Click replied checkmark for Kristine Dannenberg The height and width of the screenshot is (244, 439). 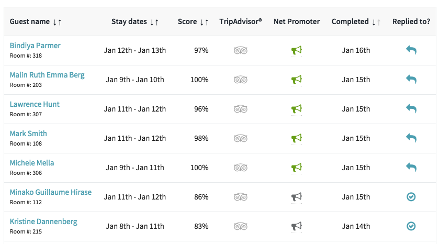point(411,226)
